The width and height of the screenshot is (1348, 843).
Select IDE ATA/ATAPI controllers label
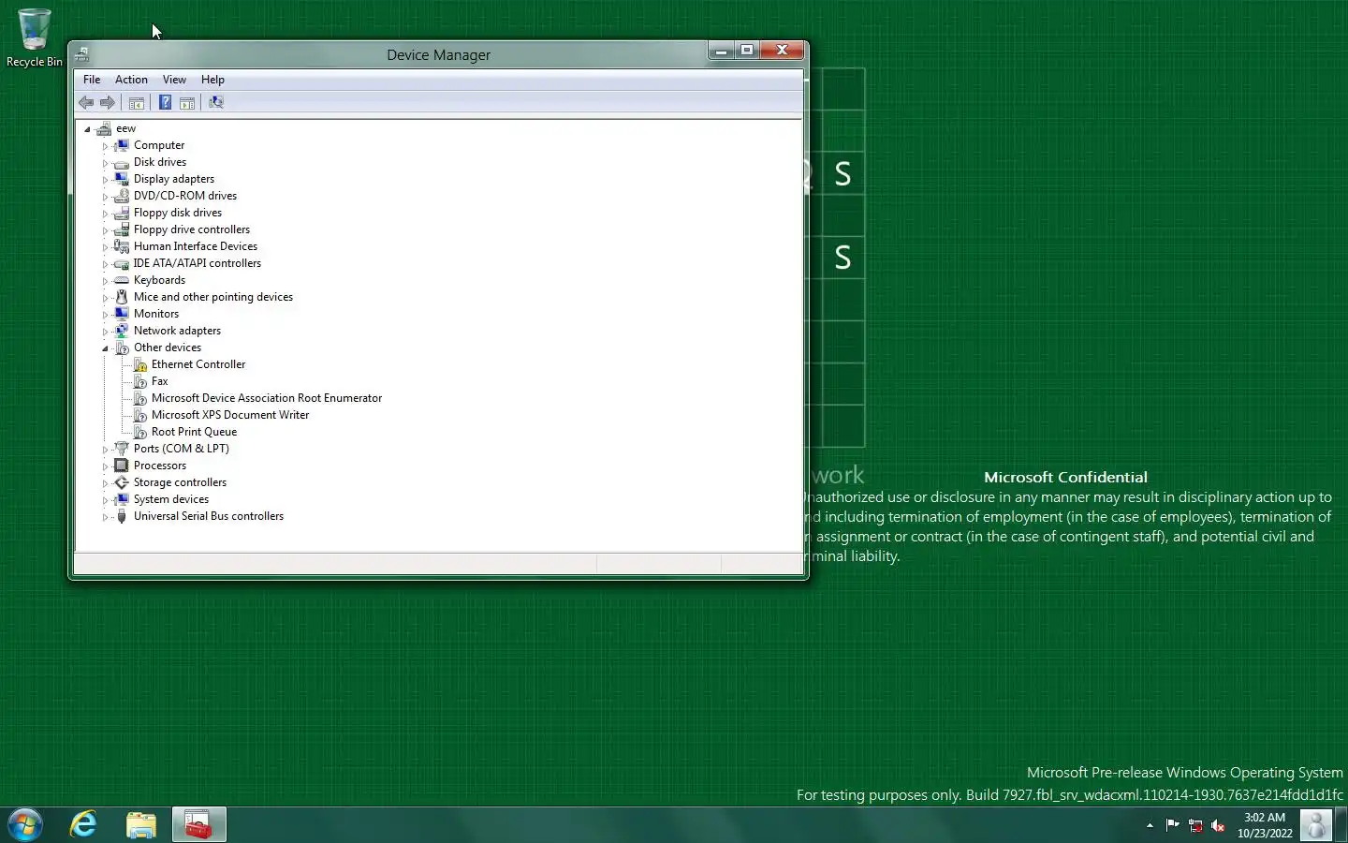(x=198, y=263)
